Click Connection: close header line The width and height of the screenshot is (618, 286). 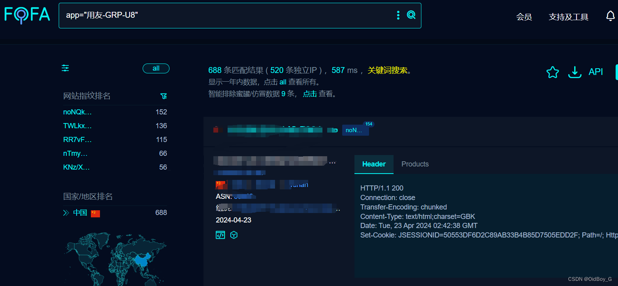pos(388,198)
